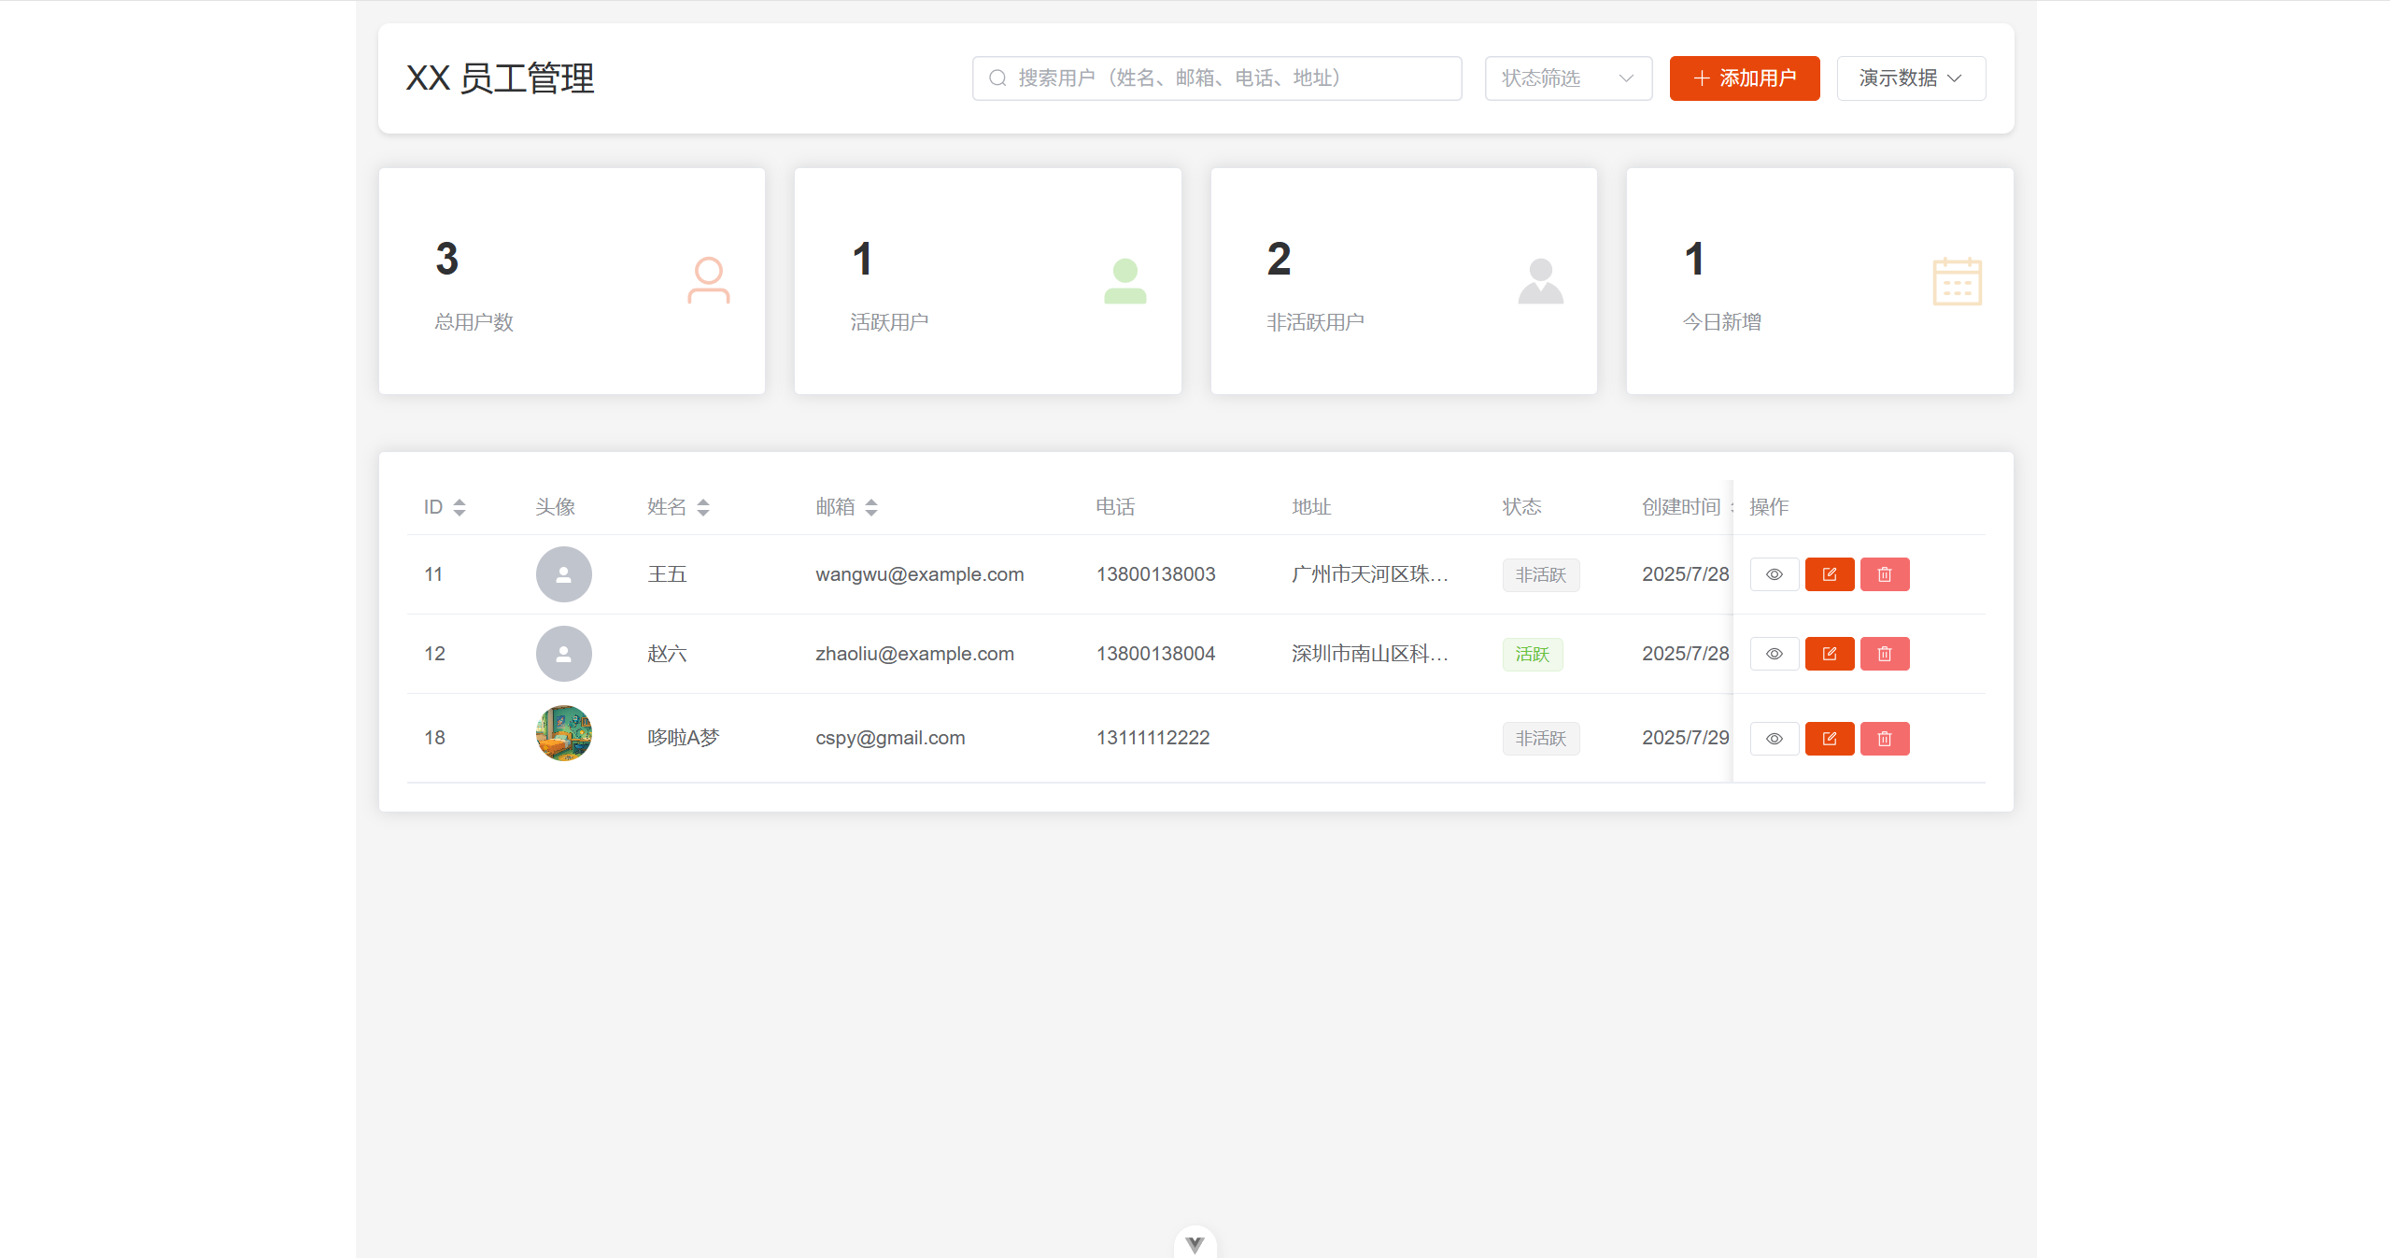Select the 状态 column header

point(1520,506)
